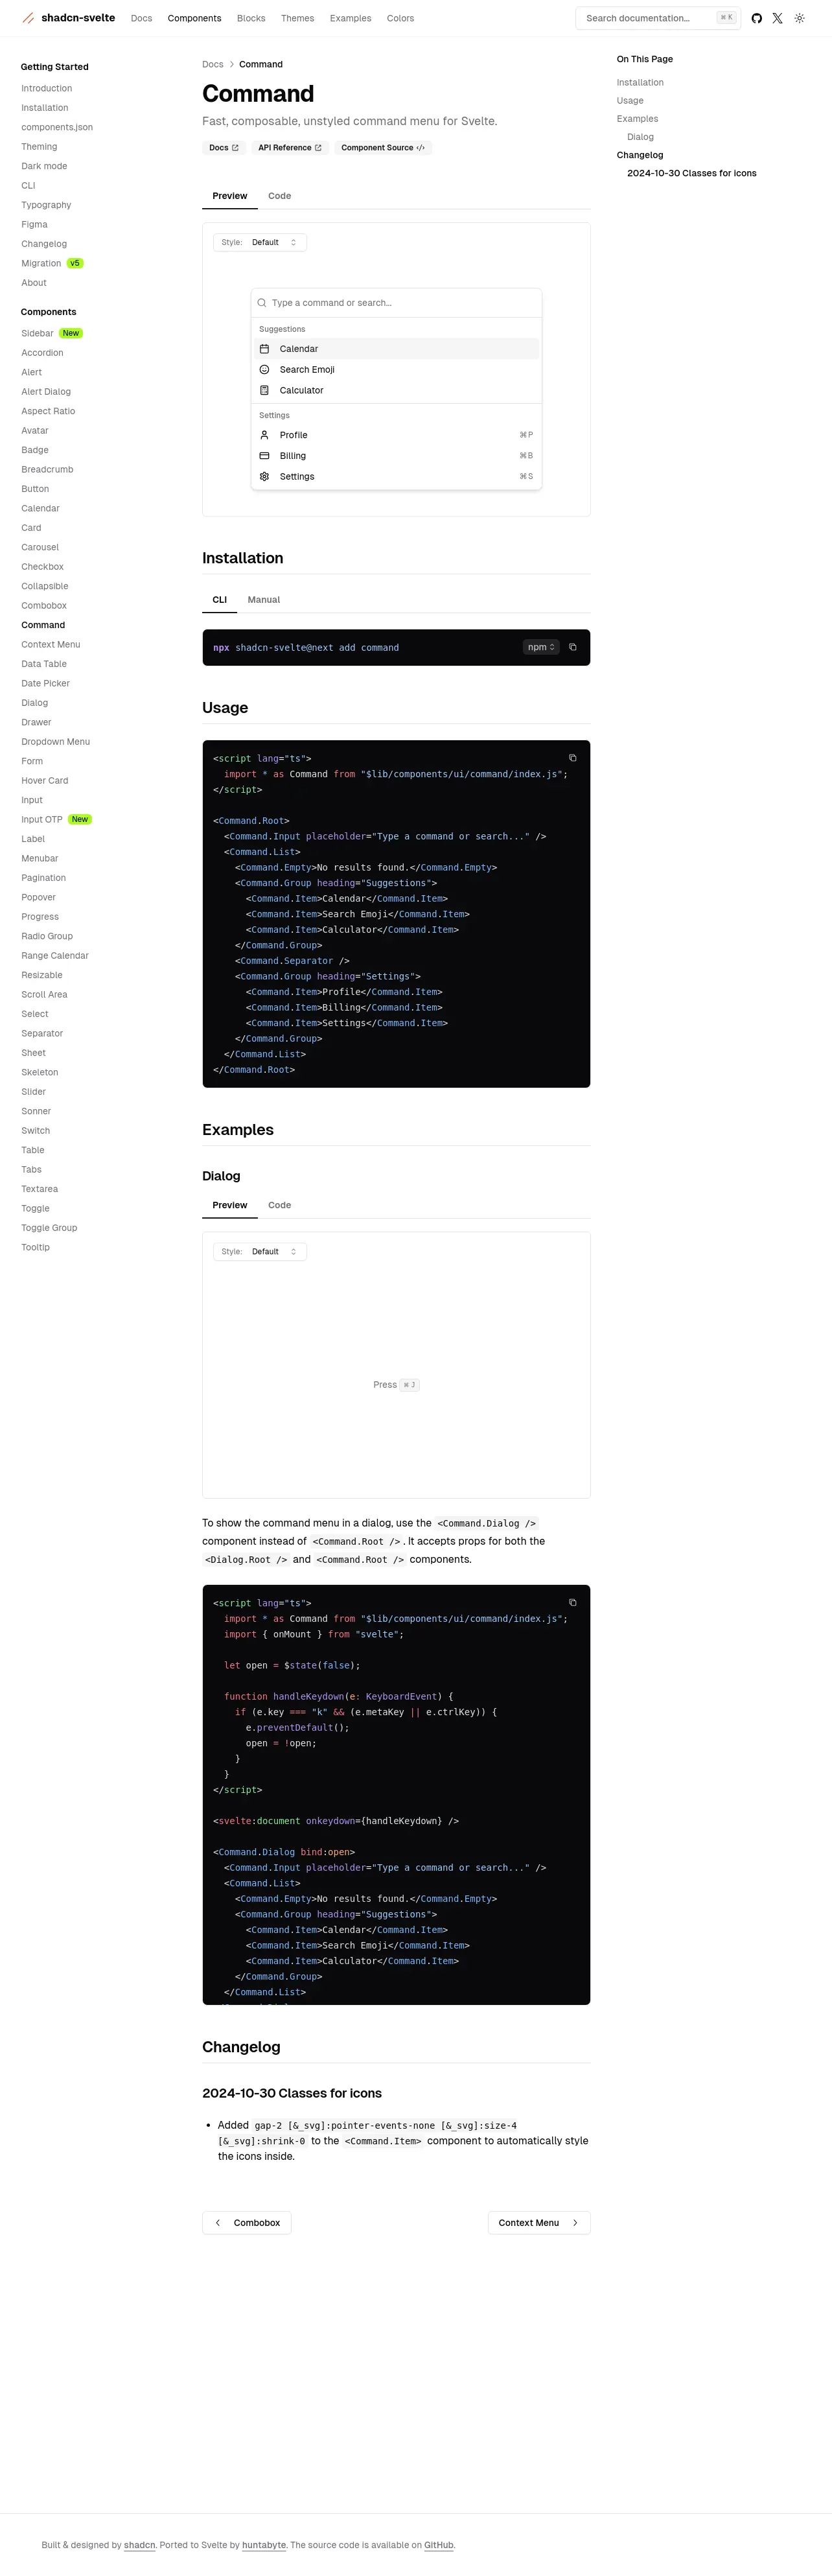
Task: Select the Billing item in command menu
Action: click(x=396, y=456)
